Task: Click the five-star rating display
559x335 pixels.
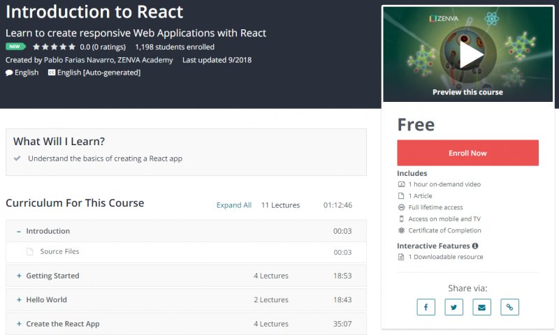Action: (x=55, y=47)
